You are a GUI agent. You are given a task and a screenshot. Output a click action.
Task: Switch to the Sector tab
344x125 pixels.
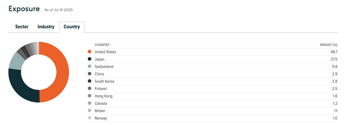tap(22, 27)
